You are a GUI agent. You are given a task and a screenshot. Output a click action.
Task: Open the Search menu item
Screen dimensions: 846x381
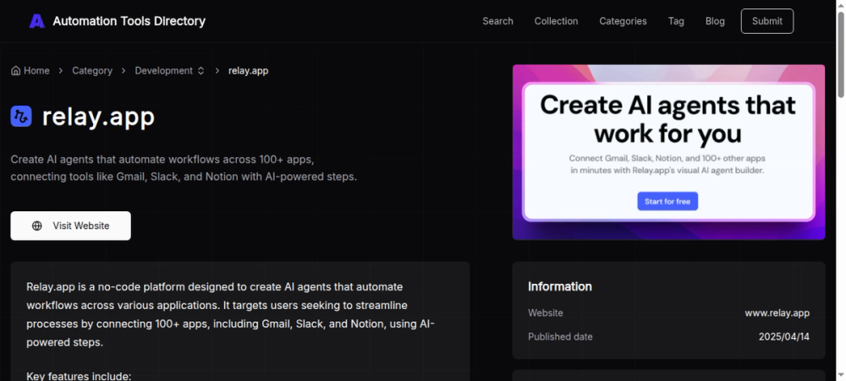497,21
